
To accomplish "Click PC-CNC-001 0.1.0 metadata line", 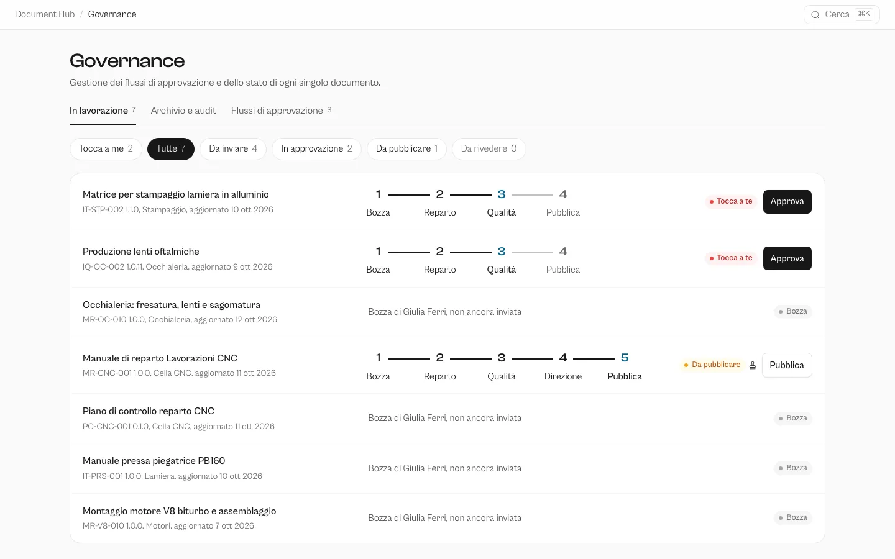I will pos(178,427).
